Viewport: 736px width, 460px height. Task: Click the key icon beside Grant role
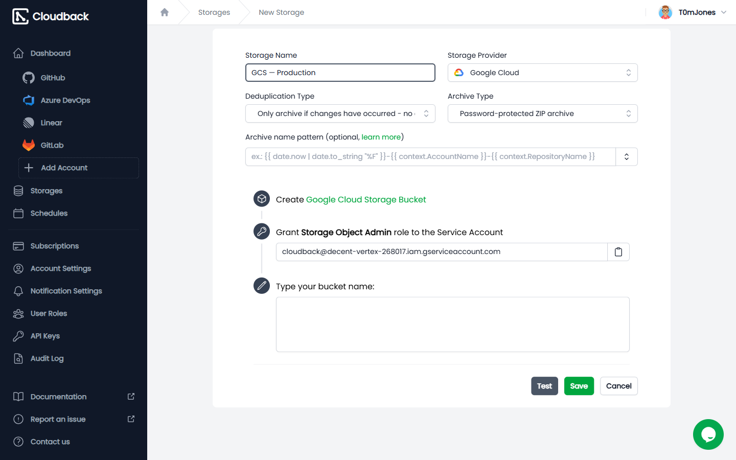click(262, 232)
